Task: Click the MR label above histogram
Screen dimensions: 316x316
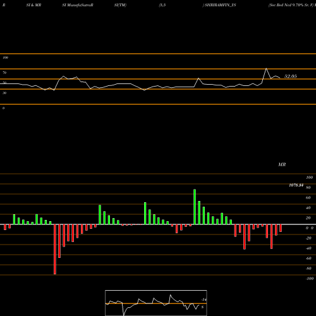Action: [282, 164]
